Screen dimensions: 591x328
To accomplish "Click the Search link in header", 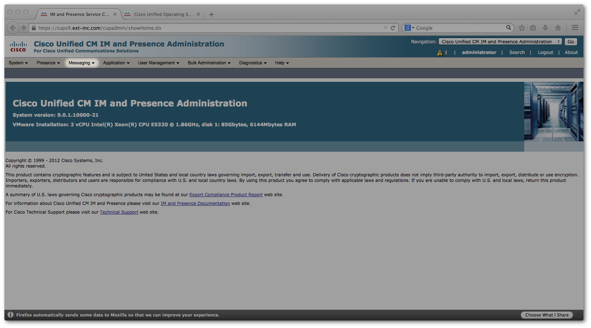I will pyautogui.click(x=517, y=52).
